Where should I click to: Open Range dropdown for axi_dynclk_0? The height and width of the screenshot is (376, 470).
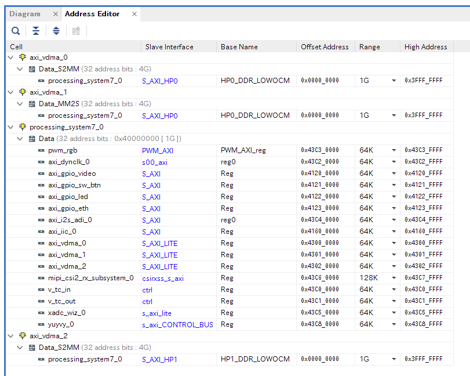point(394,162)
